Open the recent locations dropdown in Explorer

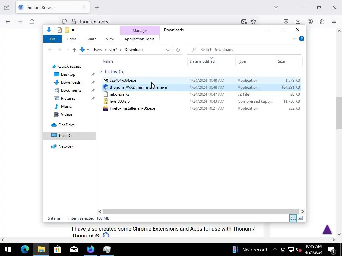(x=67, y=50)
